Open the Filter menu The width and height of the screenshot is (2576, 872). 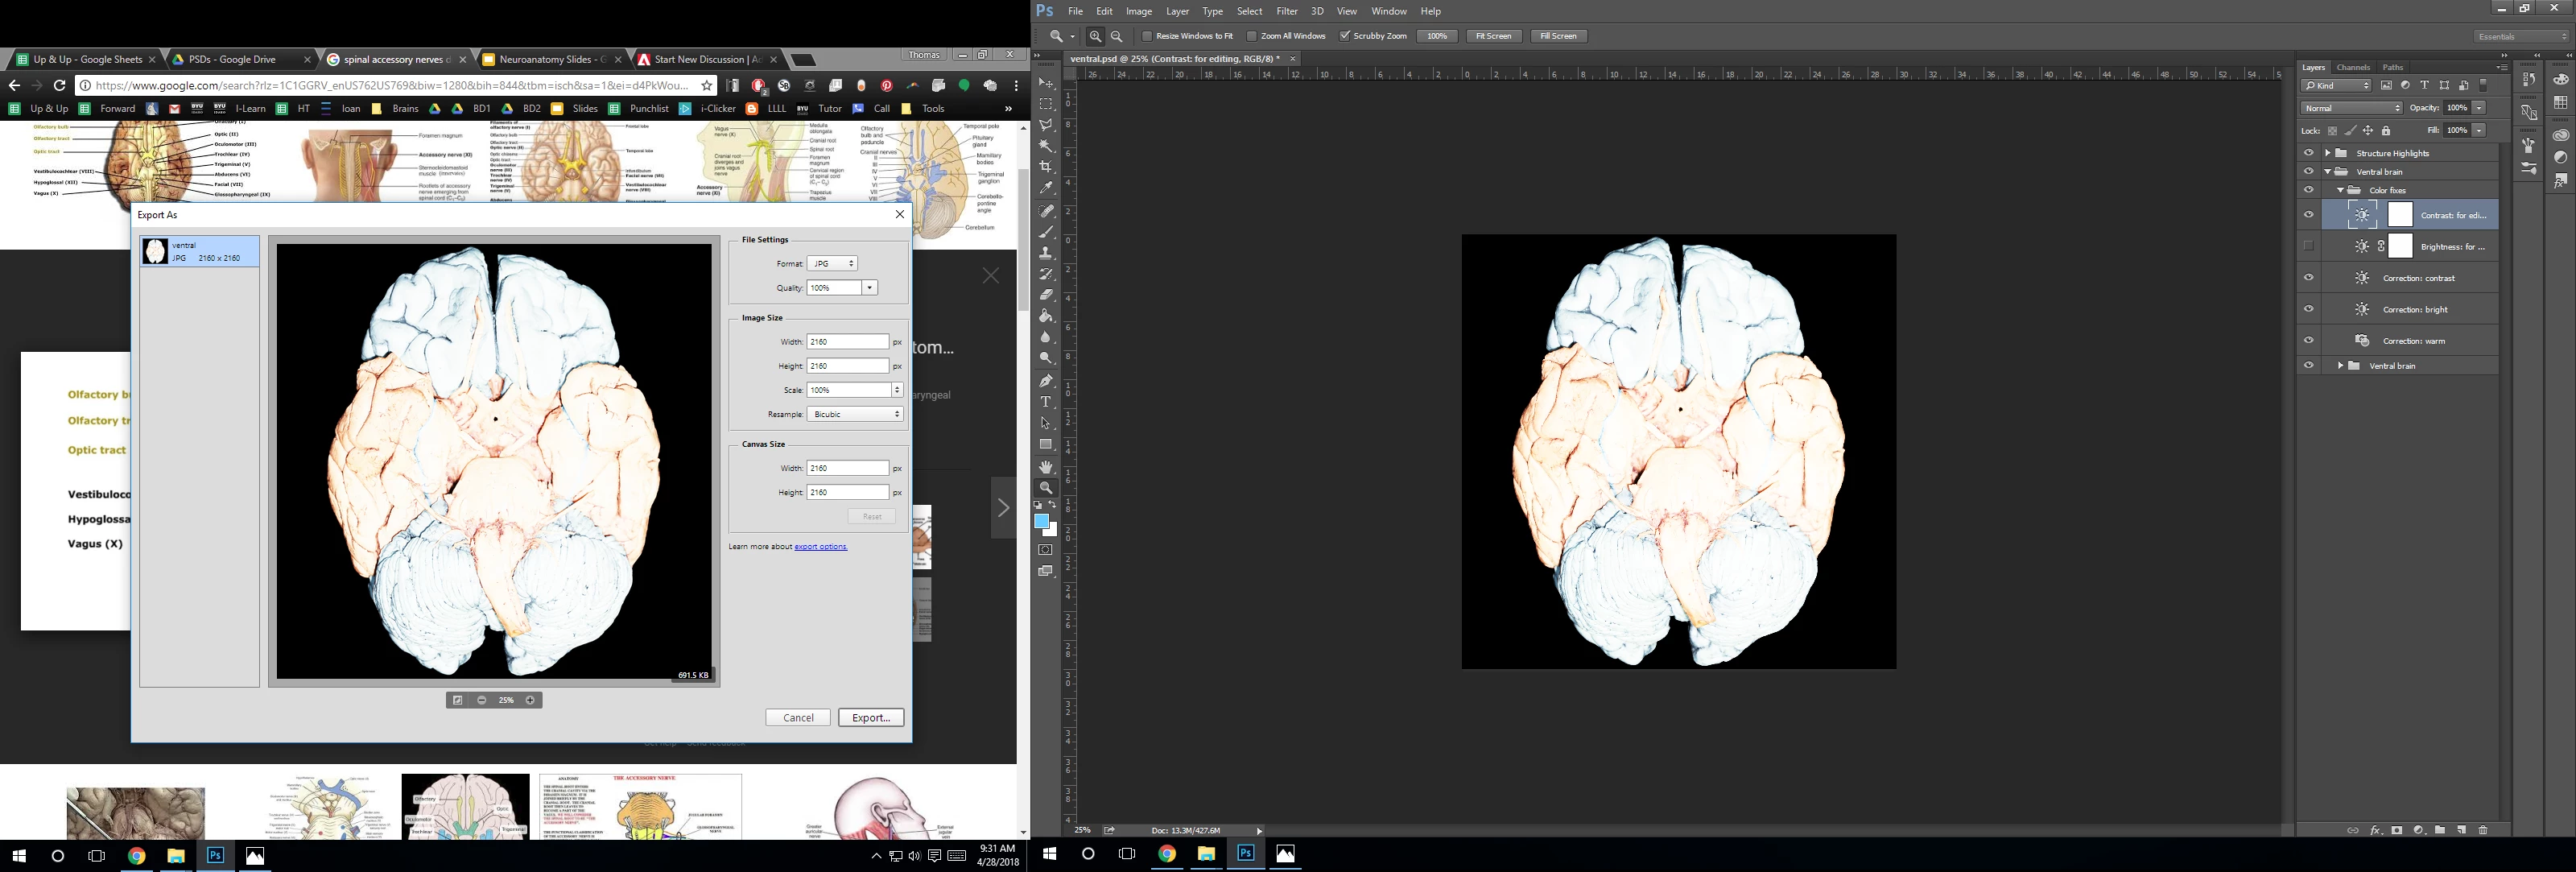tap(1286, 11)
